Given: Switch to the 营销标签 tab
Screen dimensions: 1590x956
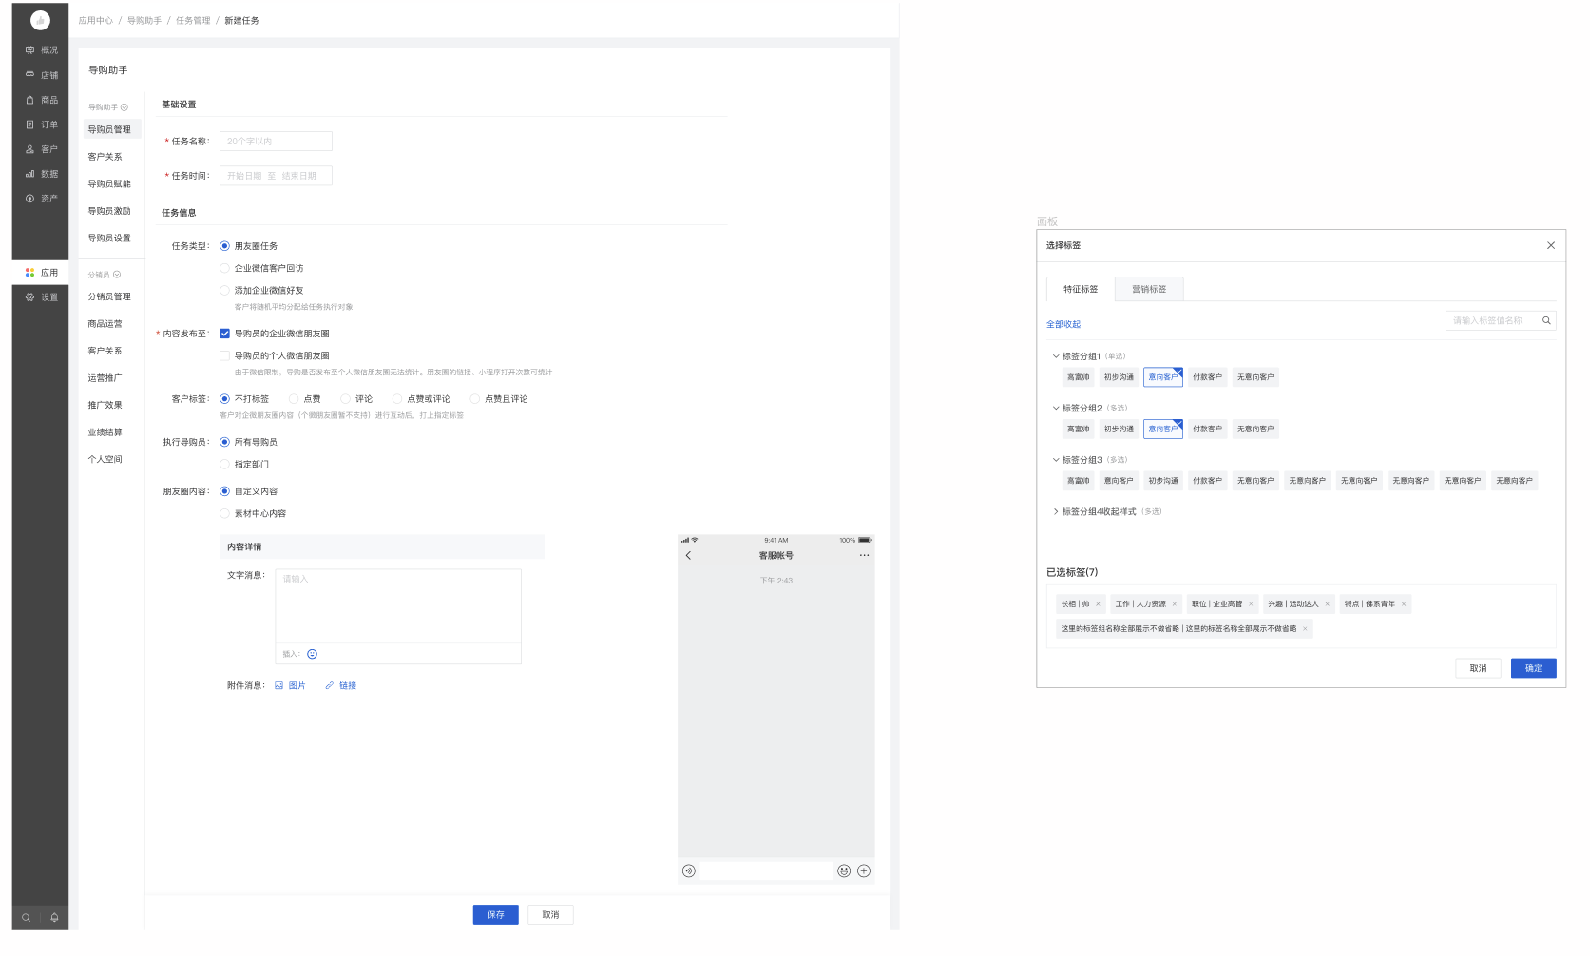Looking at the screenshot, I should 1148,289.
